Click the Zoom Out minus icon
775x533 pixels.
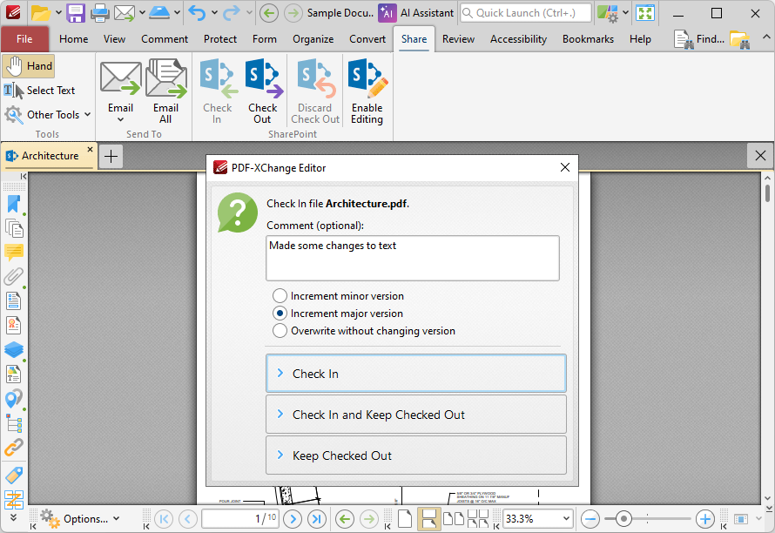tap(590, 519)
